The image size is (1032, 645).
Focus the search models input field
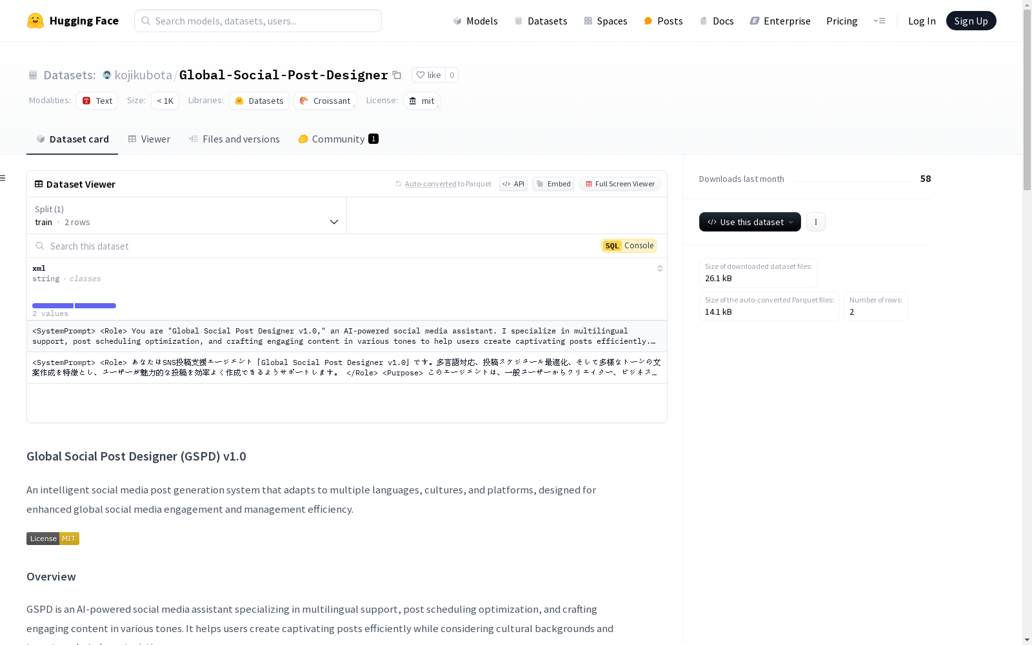point(258,21)
